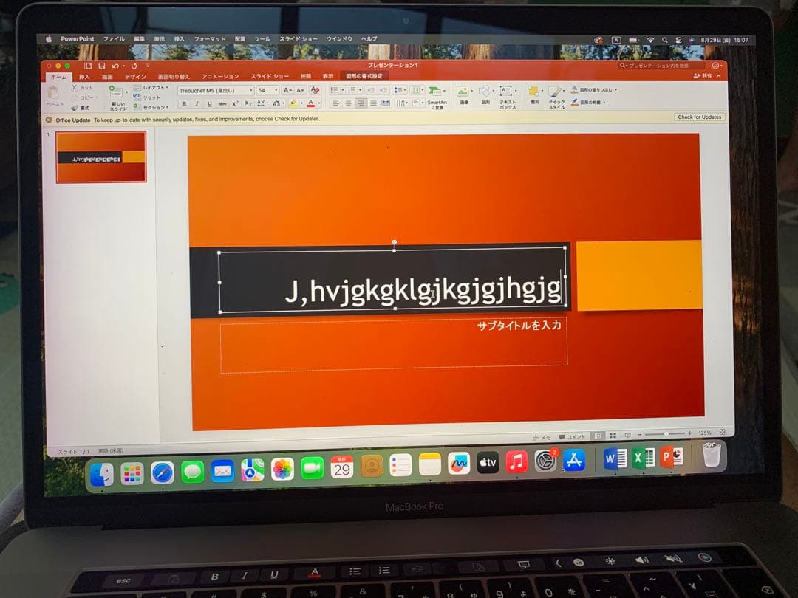Viewport: 798px width, 598px height.
Task: Select the slide 1 thumbnail
Action: pyautogui.click(x=101, y=157)
